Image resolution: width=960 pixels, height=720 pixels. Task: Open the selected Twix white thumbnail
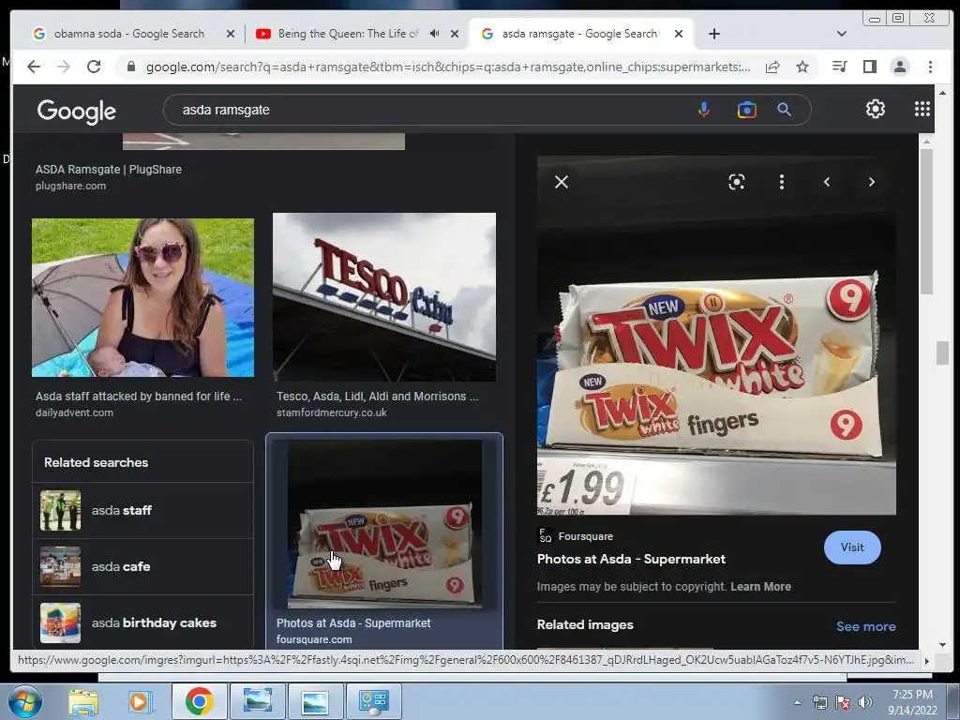click(384, 524)
